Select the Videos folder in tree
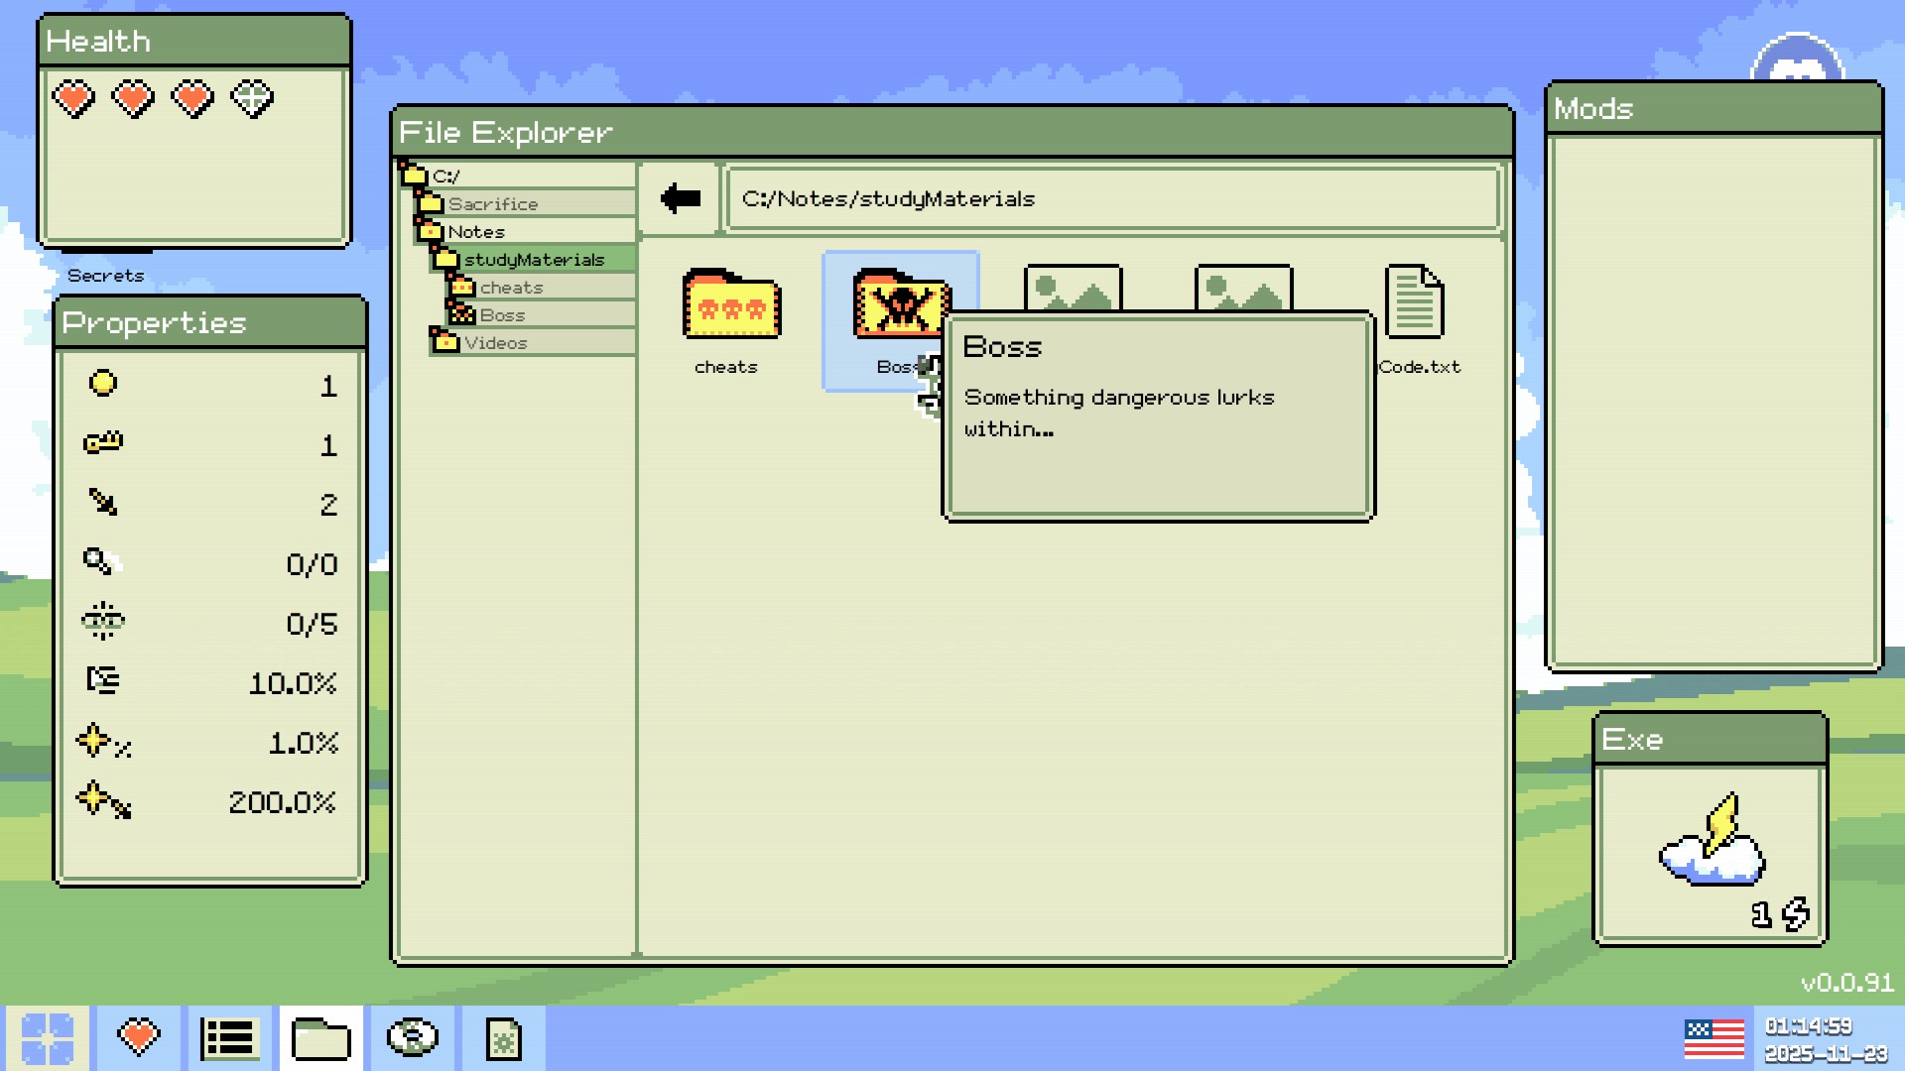The image size is (1905, 1071). [x=495, y=343]
